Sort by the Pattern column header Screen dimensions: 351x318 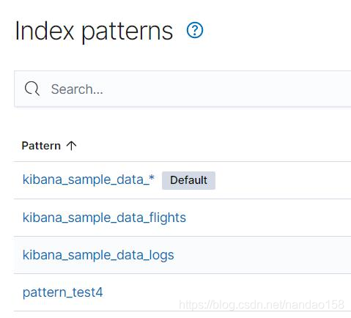[41, 146]
